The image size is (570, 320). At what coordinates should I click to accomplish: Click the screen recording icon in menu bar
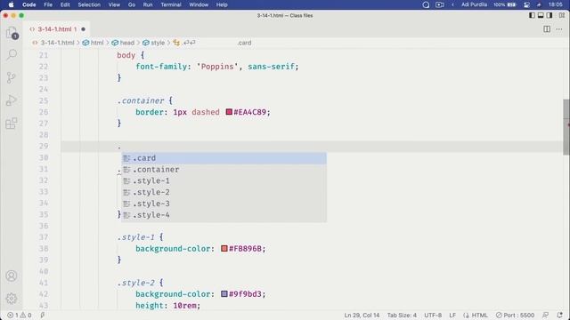[439, 4]
